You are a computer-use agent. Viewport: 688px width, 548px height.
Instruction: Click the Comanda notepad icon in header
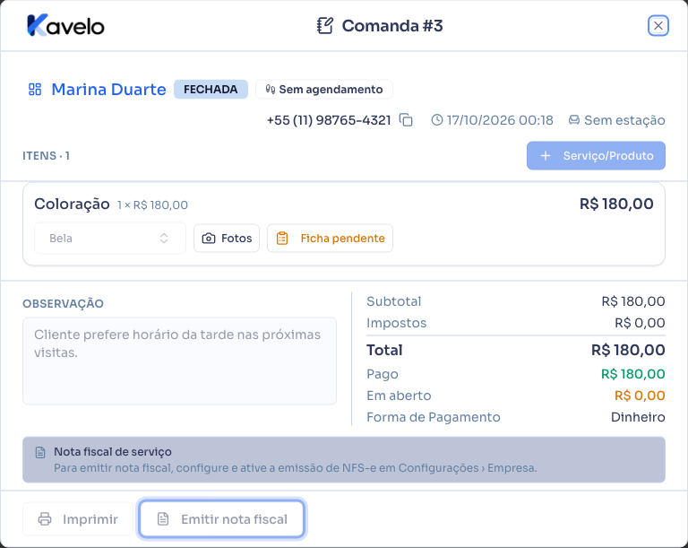point(325,25)
